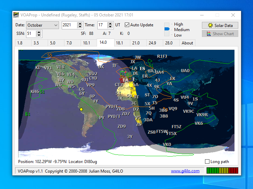Click the 3DA prefix label on map
Viewport: 253px width, 189px height.
(148, 120)
